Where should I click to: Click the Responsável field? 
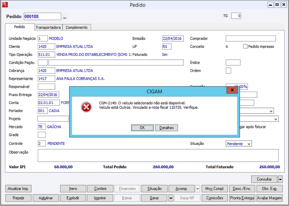coord(47,87)
